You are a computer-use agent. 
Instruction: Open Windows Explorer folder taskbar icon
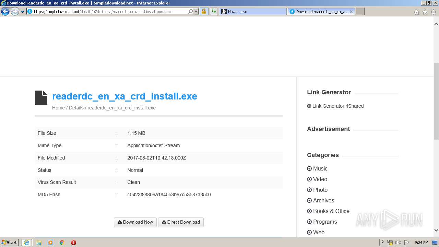(x=39, y=243)
